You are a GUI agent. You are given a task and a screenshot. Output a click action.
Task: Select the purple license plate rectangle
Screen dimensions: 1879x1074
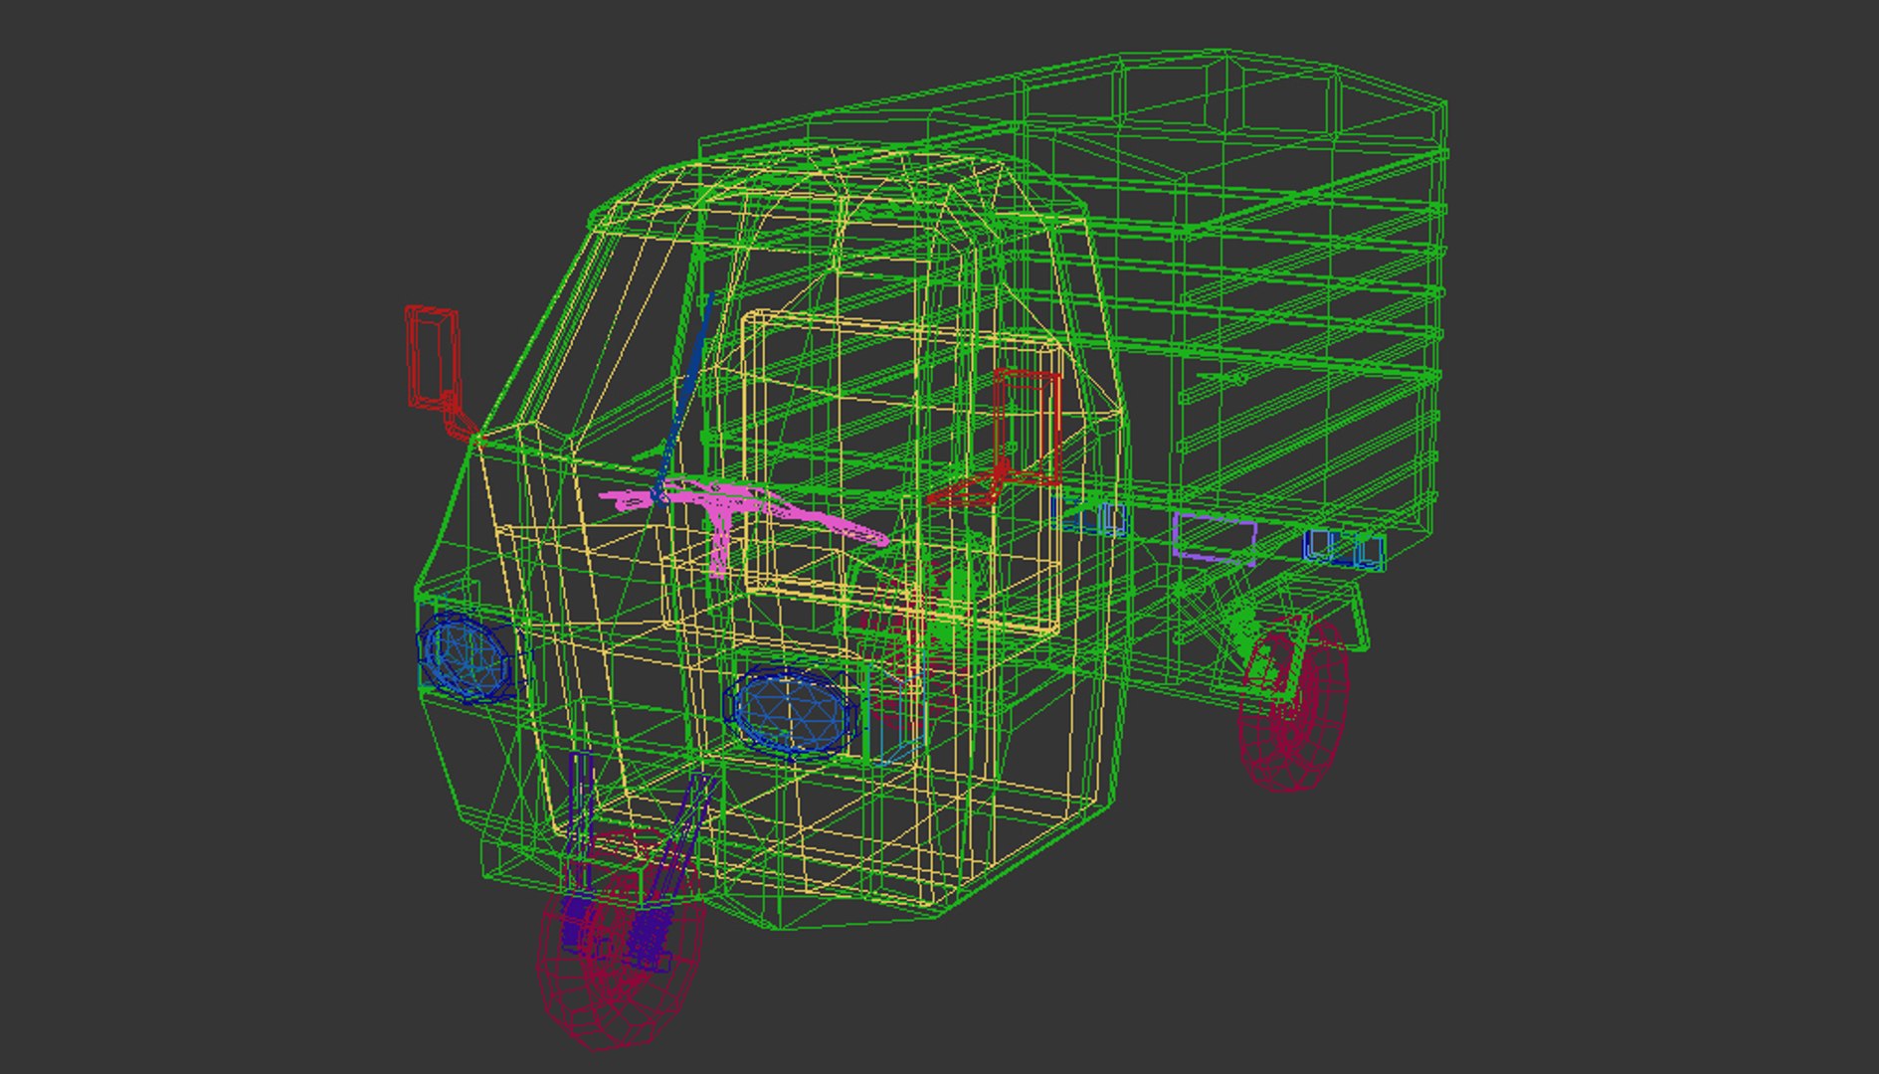coord(1215,537)
